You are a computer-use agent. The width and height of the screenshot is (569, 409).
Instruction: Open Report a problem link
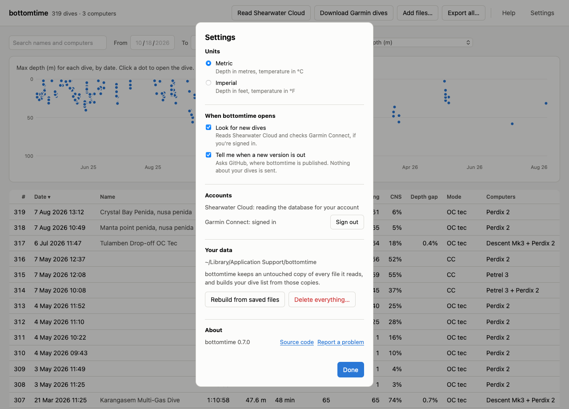(341, 342)
